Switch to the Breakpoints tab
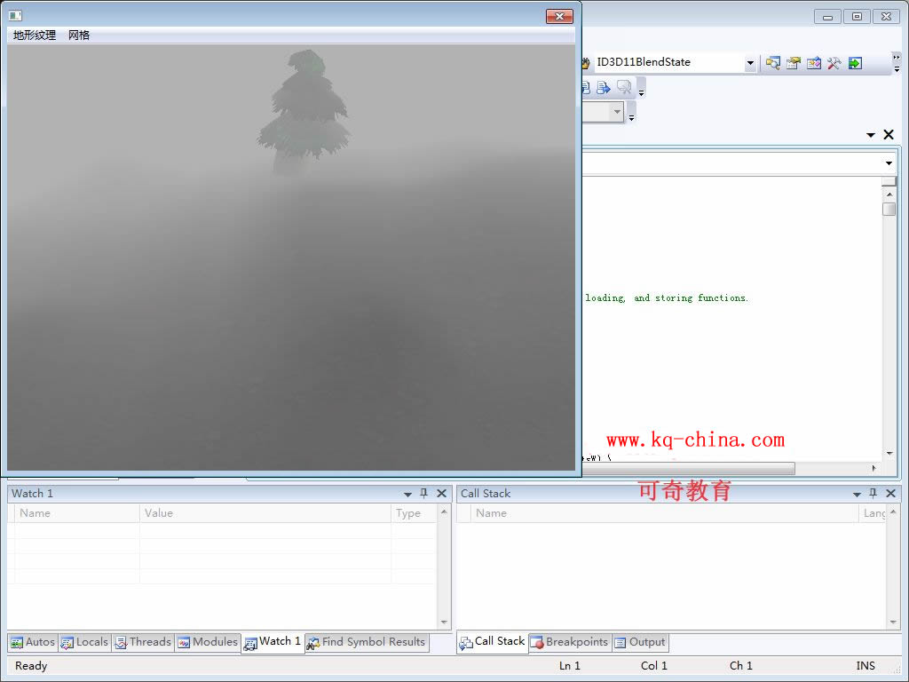This screenshot has height=682, width=909. [x=569, y=642]
